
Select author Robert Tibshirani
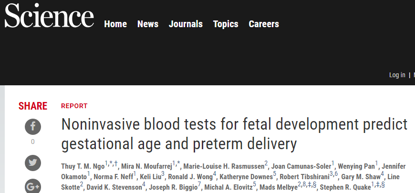(x=305, y=177)
